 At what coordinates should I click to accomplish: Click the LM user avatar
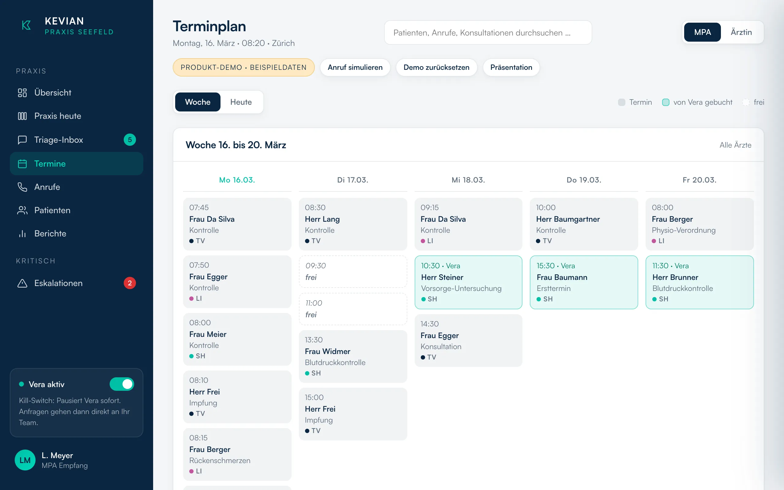click(25, 460)
